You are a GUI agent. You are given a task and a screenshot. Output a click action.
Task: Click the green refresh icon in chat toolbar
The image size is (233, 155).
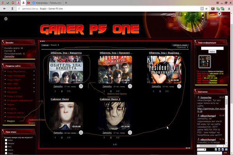coord(216,149)
